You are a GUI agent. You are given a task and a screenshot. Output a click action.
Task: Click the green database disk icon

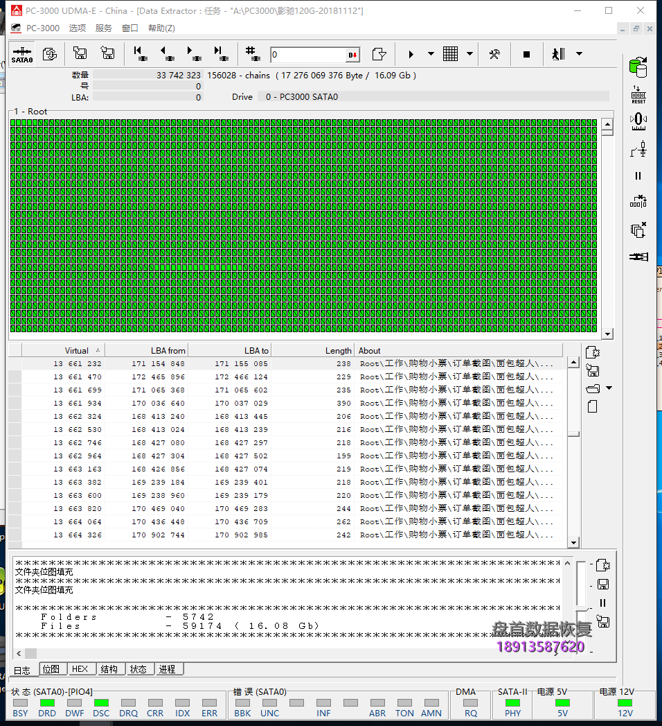click(x=638, y=67)
